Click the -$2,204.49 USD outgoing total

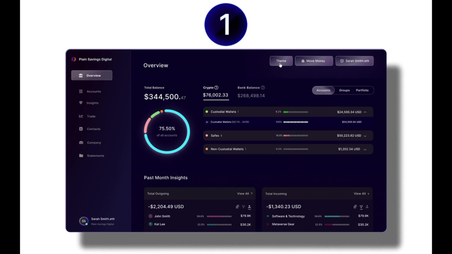166,207
